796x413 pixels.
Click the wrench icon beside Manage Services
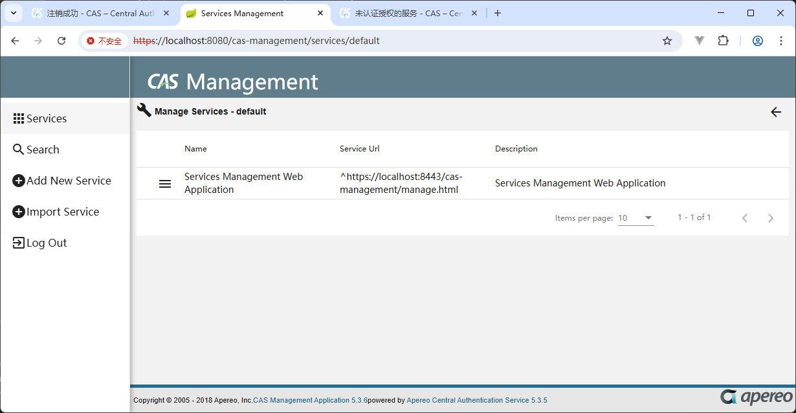[x=144, y=110]
